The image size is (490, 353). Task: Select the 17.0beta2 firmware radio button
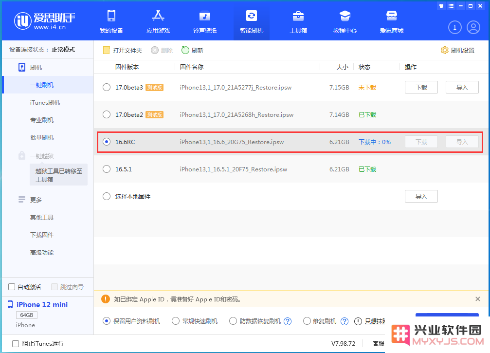tap(107, 114)
